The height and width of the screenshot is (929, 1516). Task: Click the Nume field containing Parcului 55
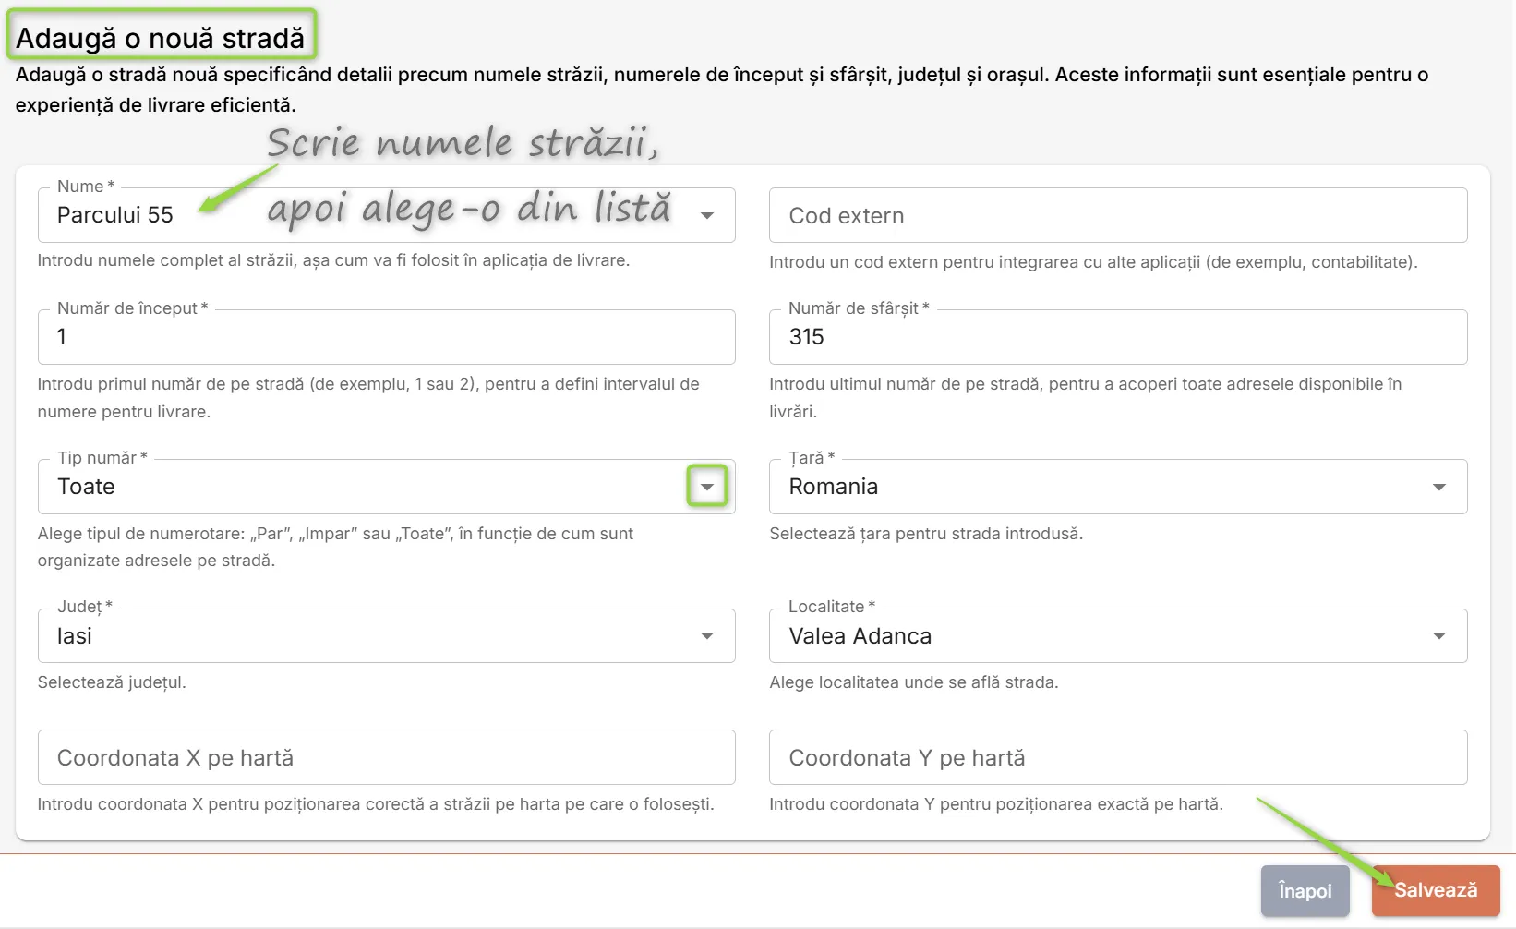tap(386, 215)
